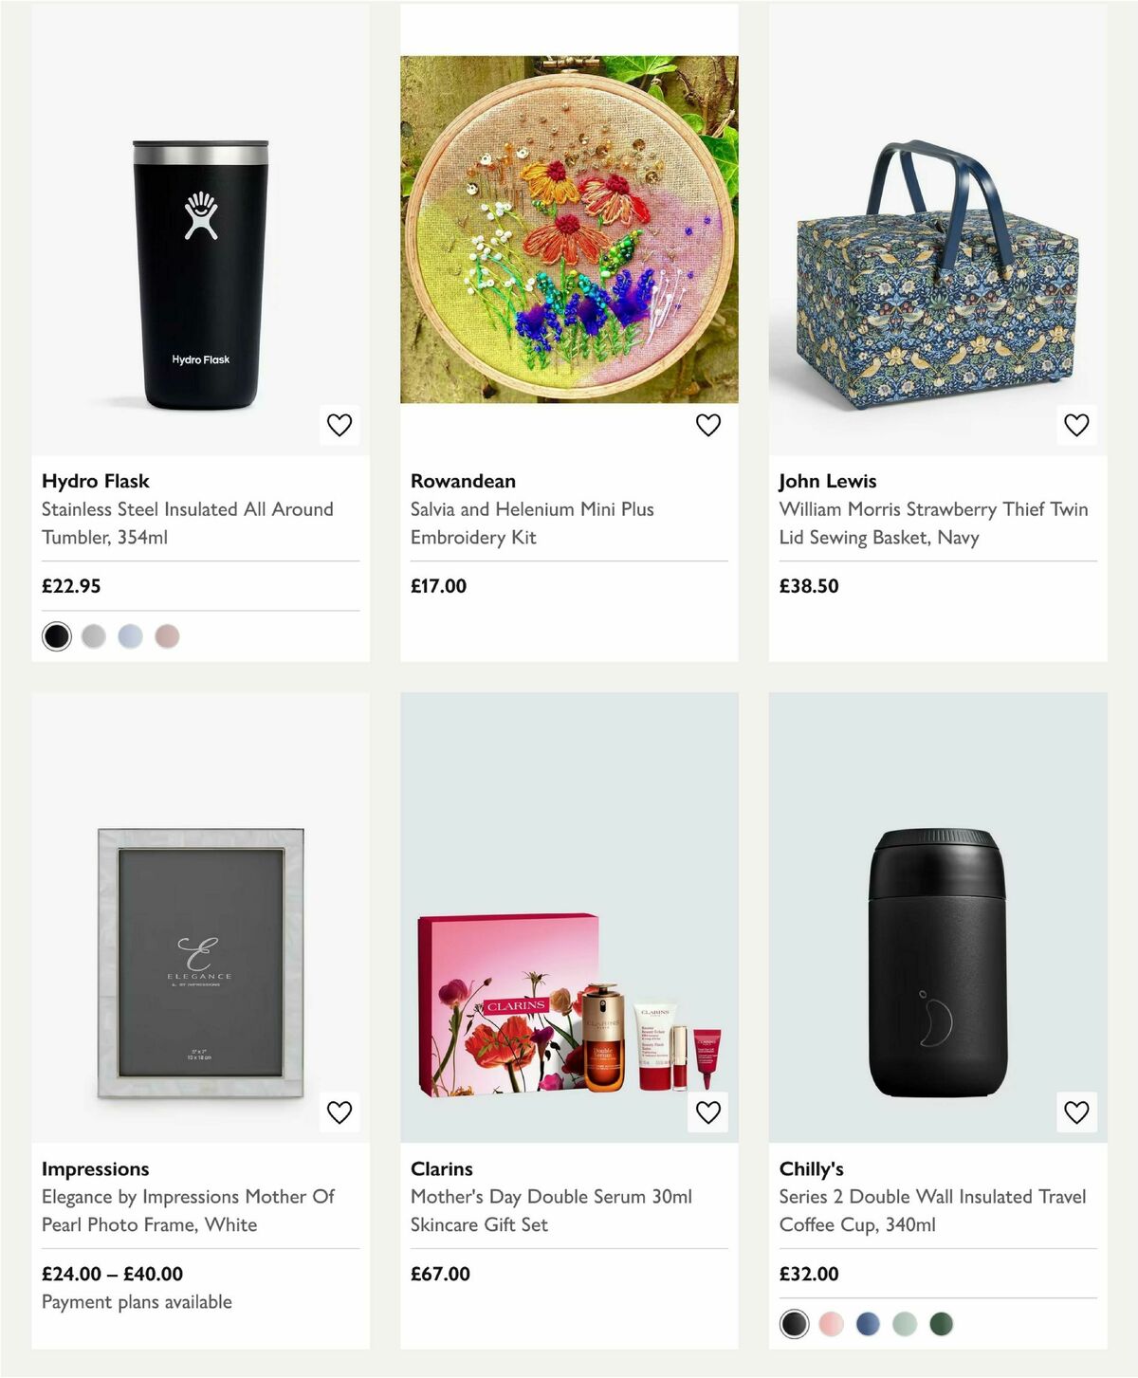Click Payment plans available on photo frame
This screenshot has width=1138, height=1378.
point(136,1301)
